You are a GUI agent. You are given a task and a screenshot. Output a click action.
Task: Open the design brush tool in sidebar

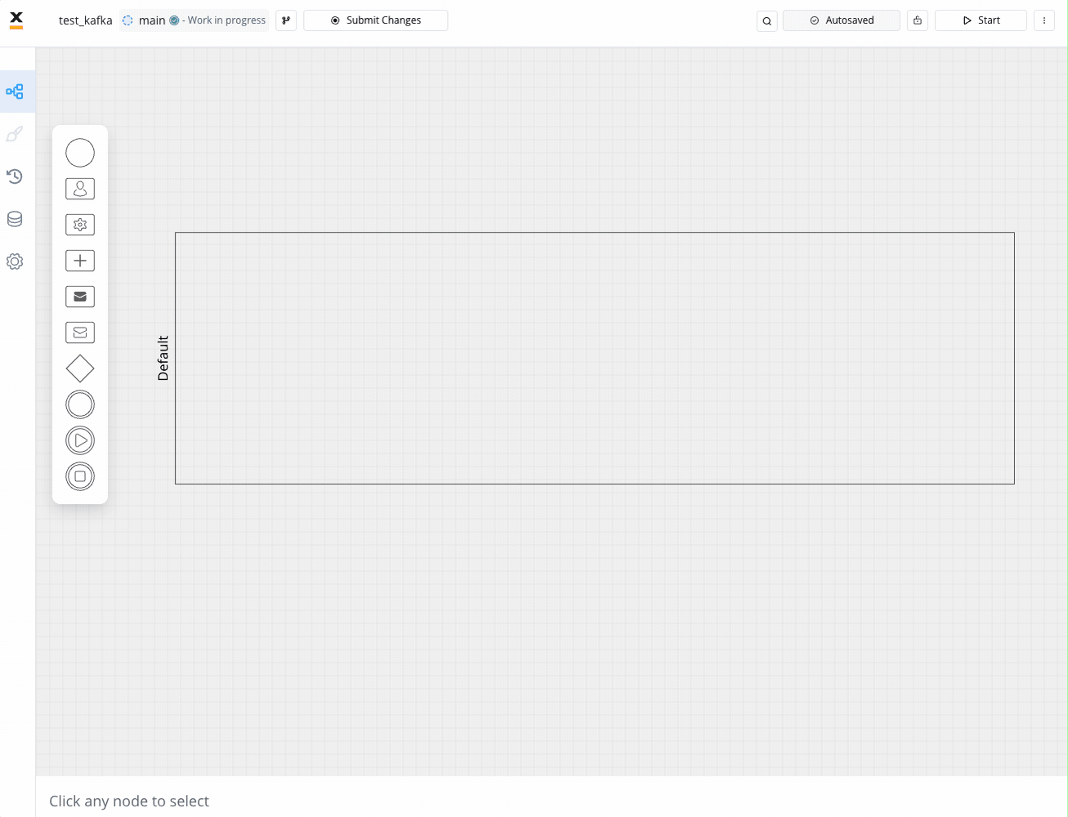click(15, 134)
